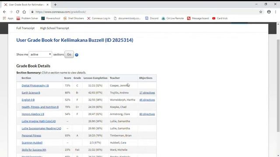Screen dimensions: 280x157
Task: Open the Powerschool bookmark
Action: [51, 18]
